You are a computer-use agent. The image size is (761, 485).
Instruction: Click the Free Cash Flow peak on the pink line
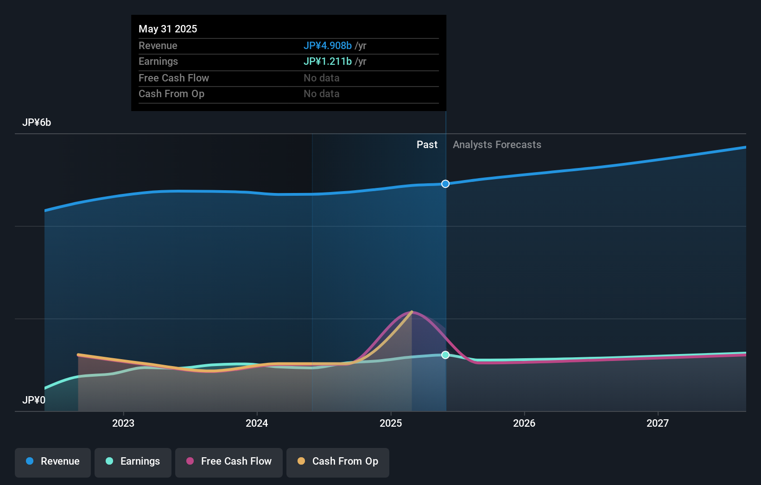412,312
